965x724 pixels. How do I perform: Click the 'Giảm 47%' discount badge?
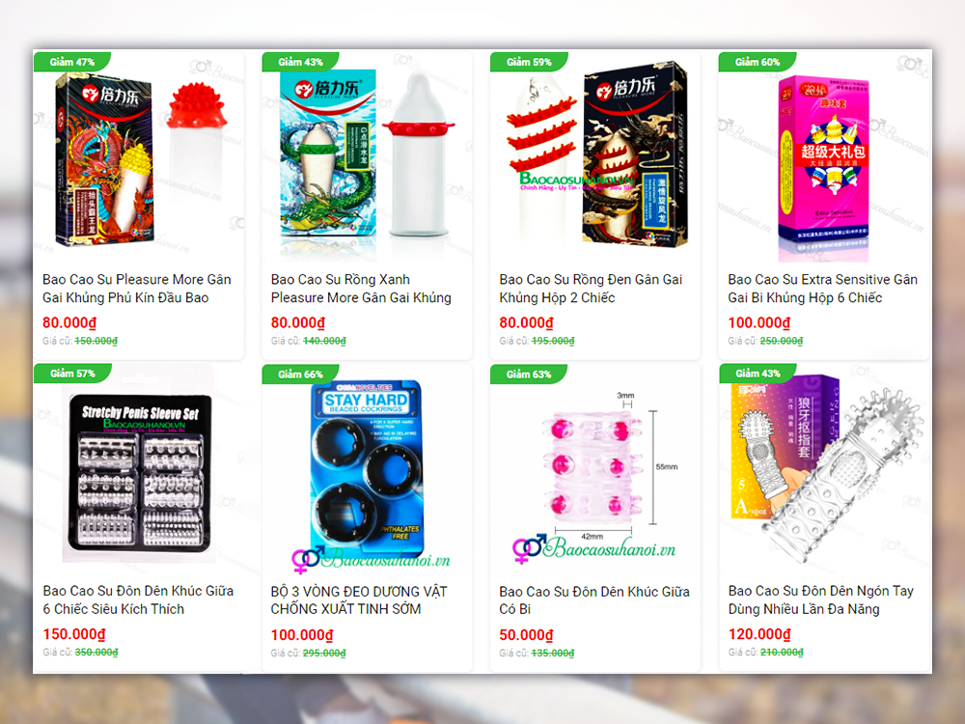pos(72,62)
